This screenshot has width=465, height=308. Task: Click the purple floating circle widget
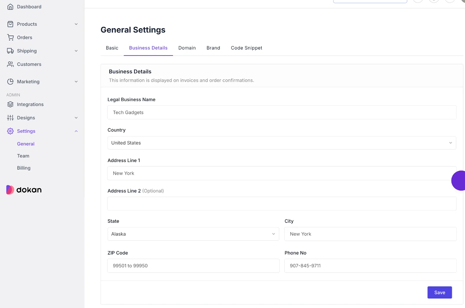[459, 181]
